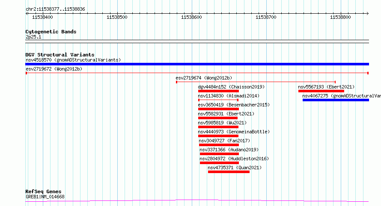Select red bar under nsv5985819 (Wu2021)
381x206 pixels.
pyautogui.click(x=218, y=127)
